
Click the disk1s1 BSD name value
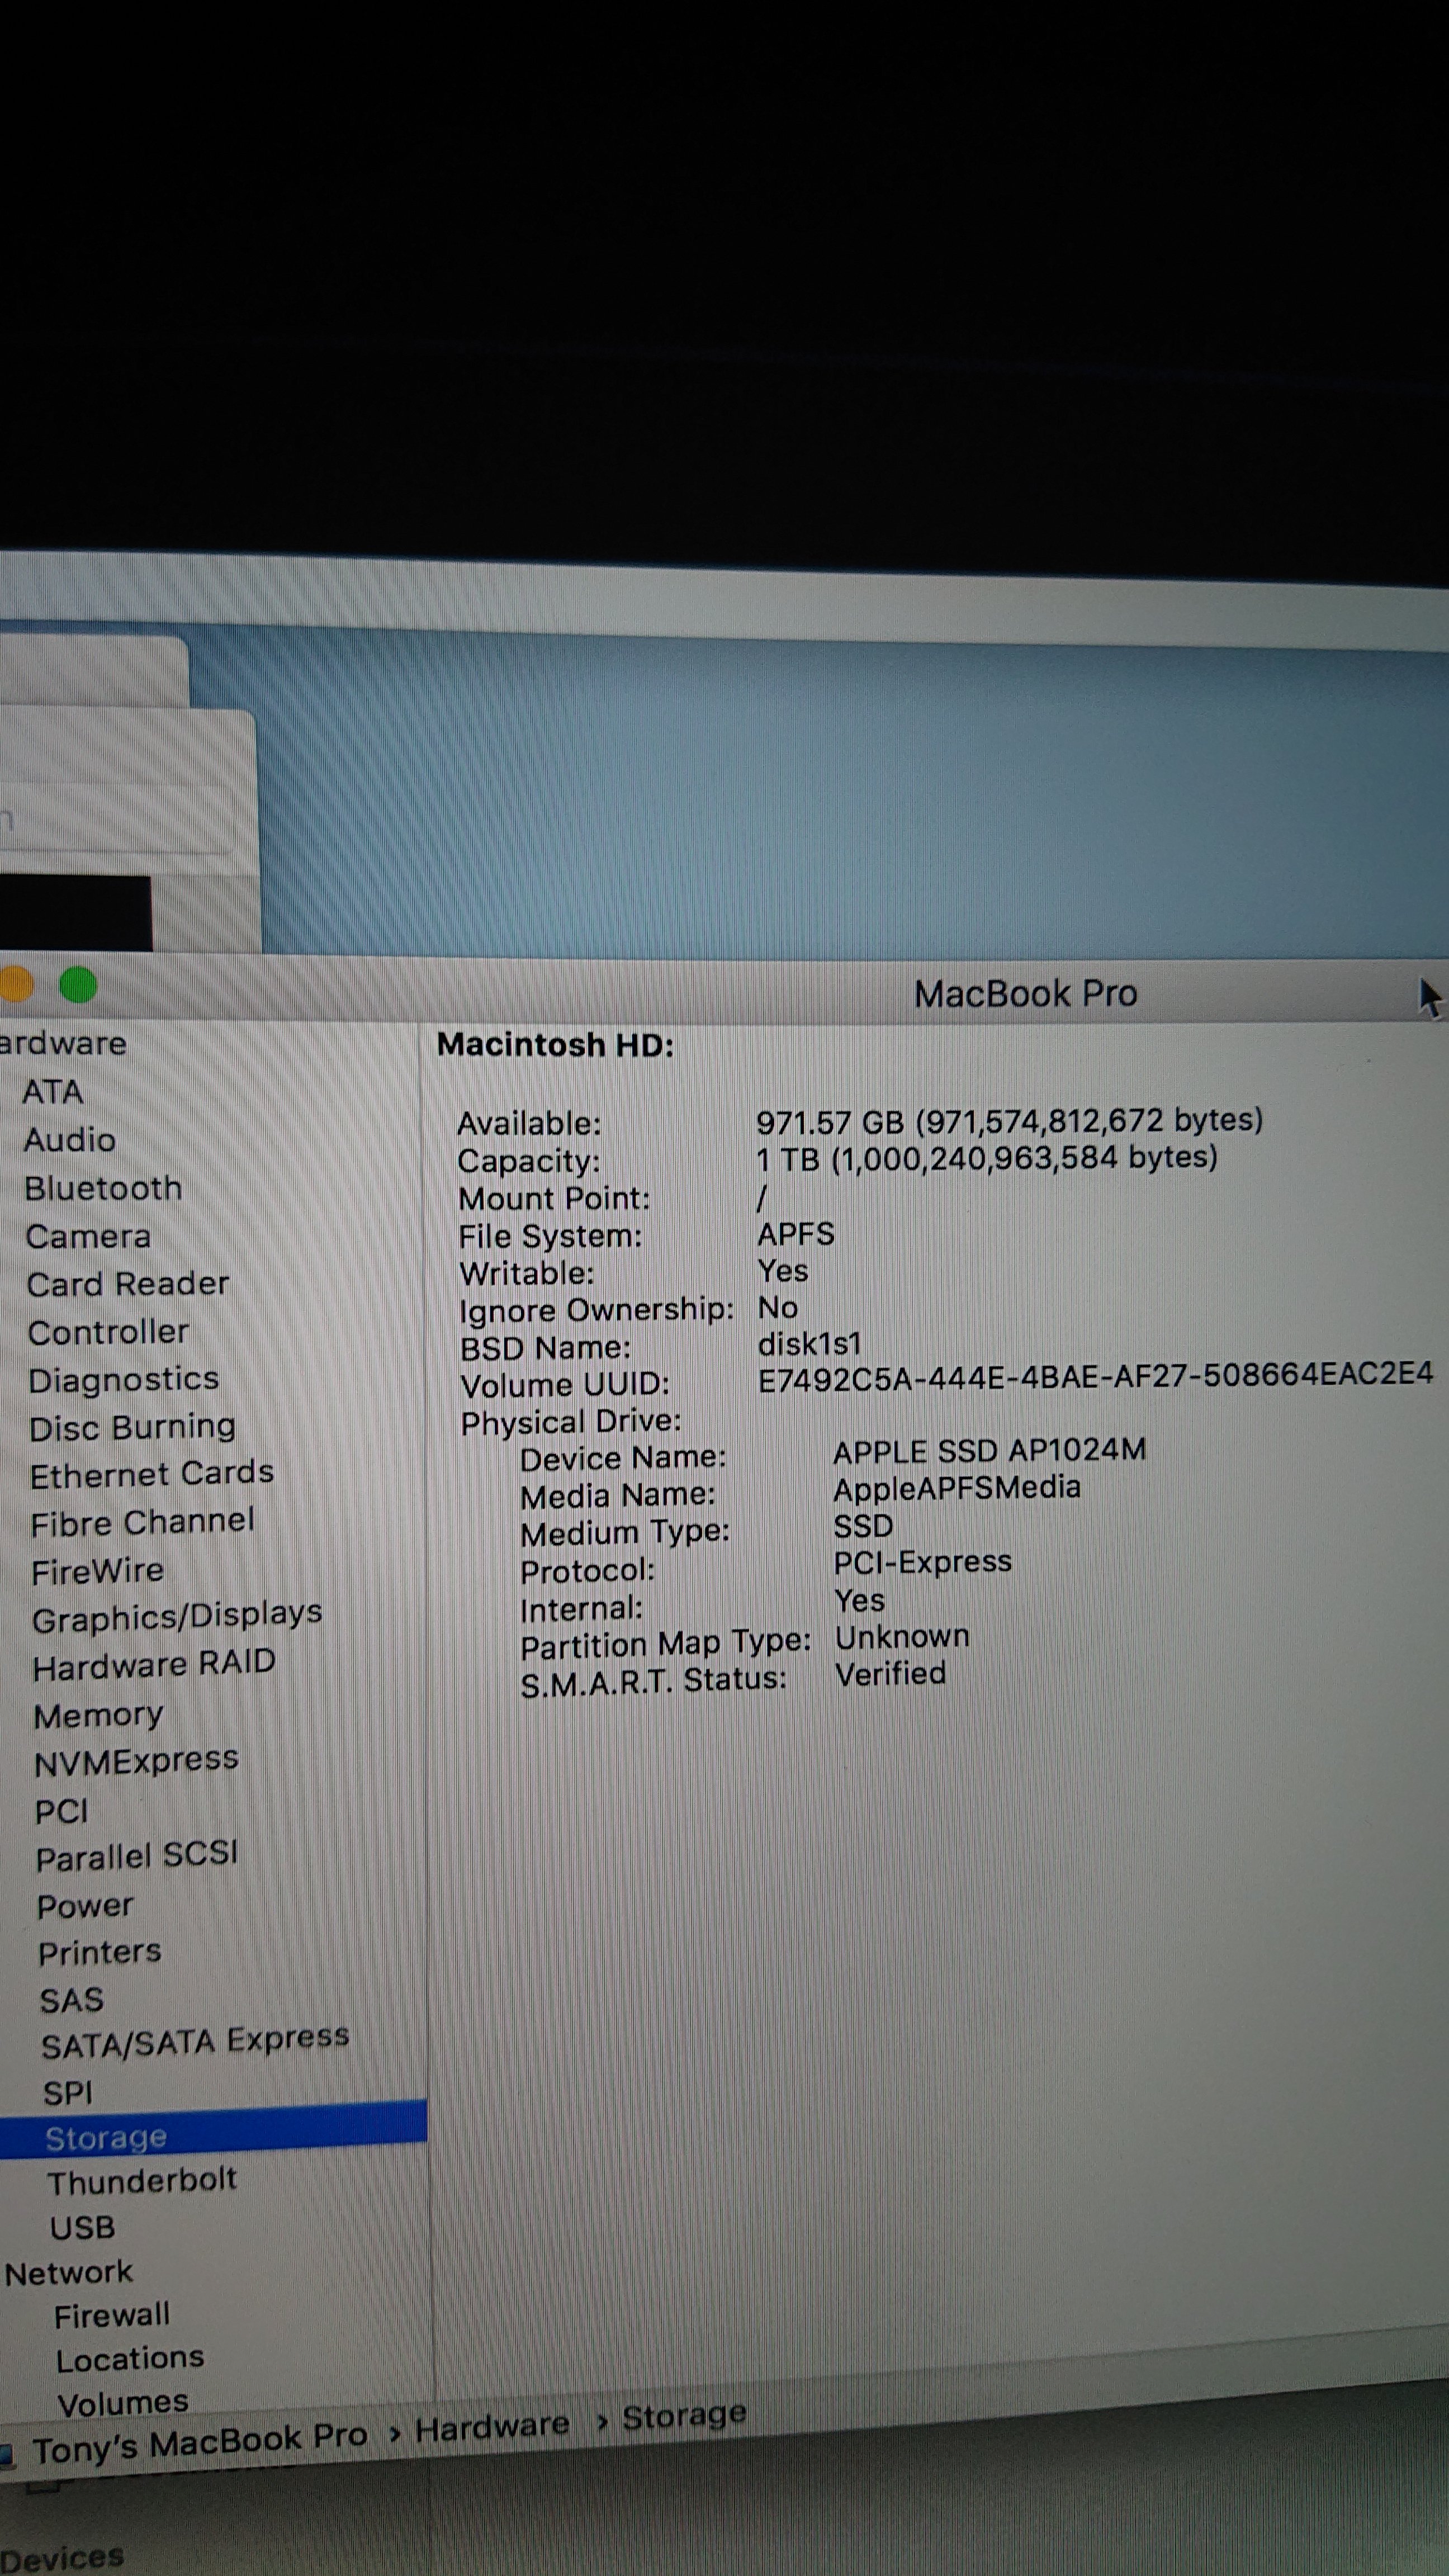point(809,1344)
